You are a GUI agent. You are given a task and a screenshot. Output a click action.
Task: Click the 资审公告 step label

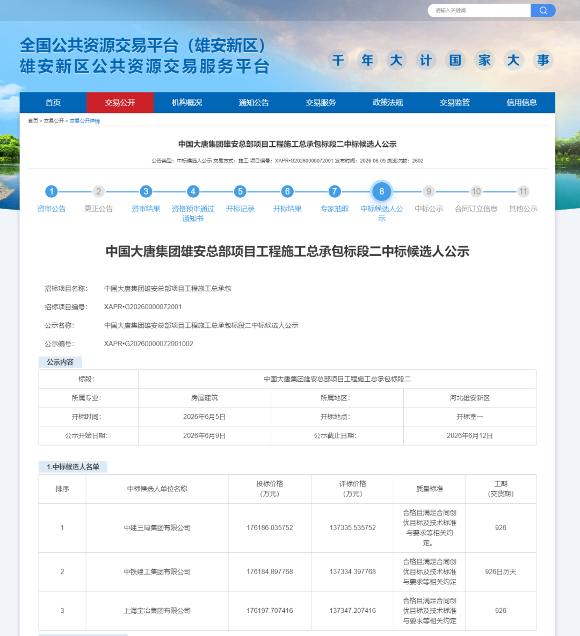51,209
